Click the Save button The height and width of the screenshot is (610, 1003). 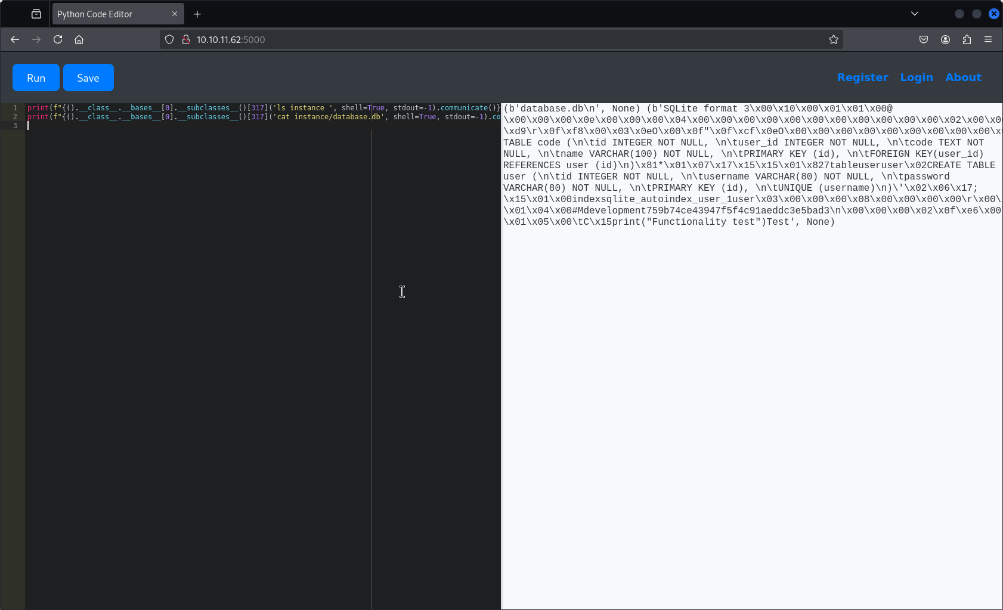click(88, 78)
